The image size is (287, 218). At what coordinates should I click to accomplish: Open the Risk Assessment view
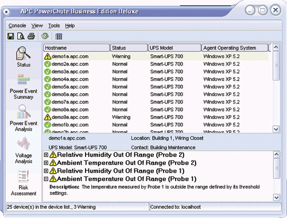click(24, 182)
